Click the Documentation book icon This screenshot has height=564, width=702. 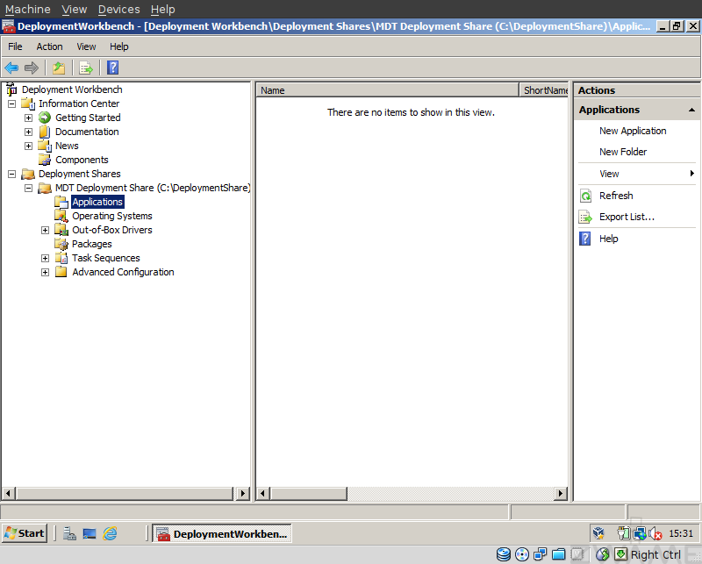tap(45, 132)
